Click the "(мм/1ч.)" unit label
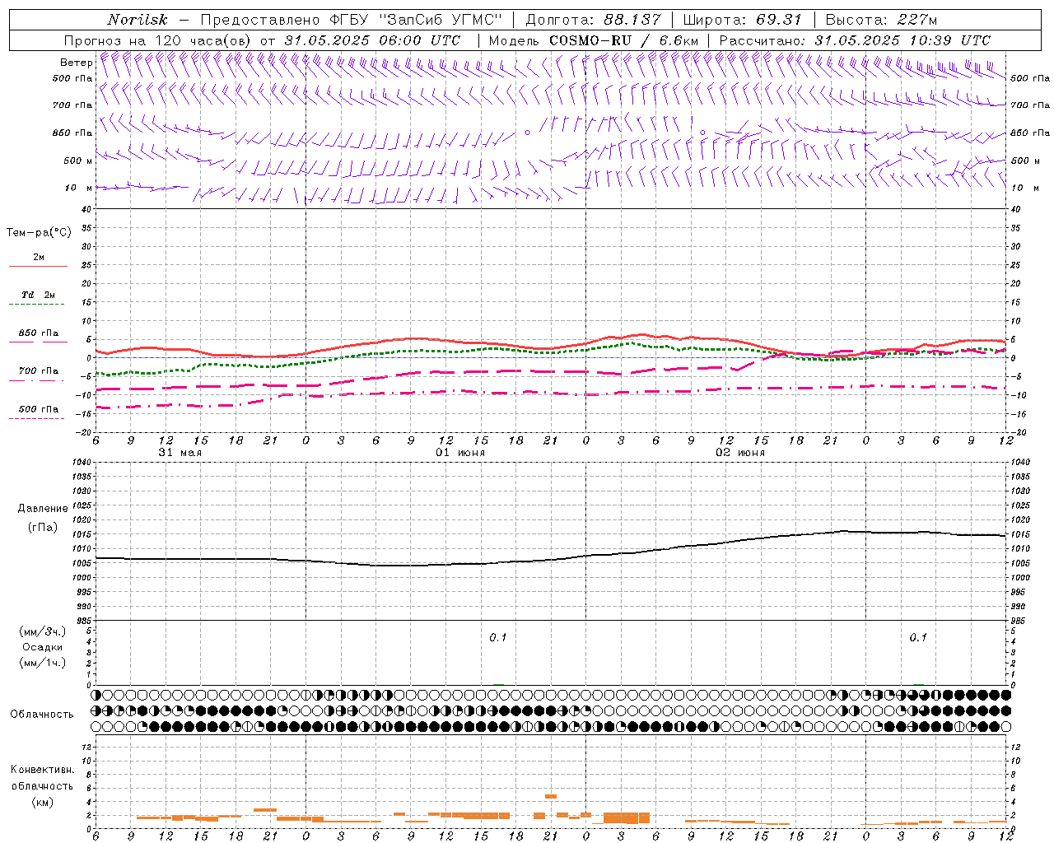Screen dimensions: 1054x843 [x=43, y=663]
